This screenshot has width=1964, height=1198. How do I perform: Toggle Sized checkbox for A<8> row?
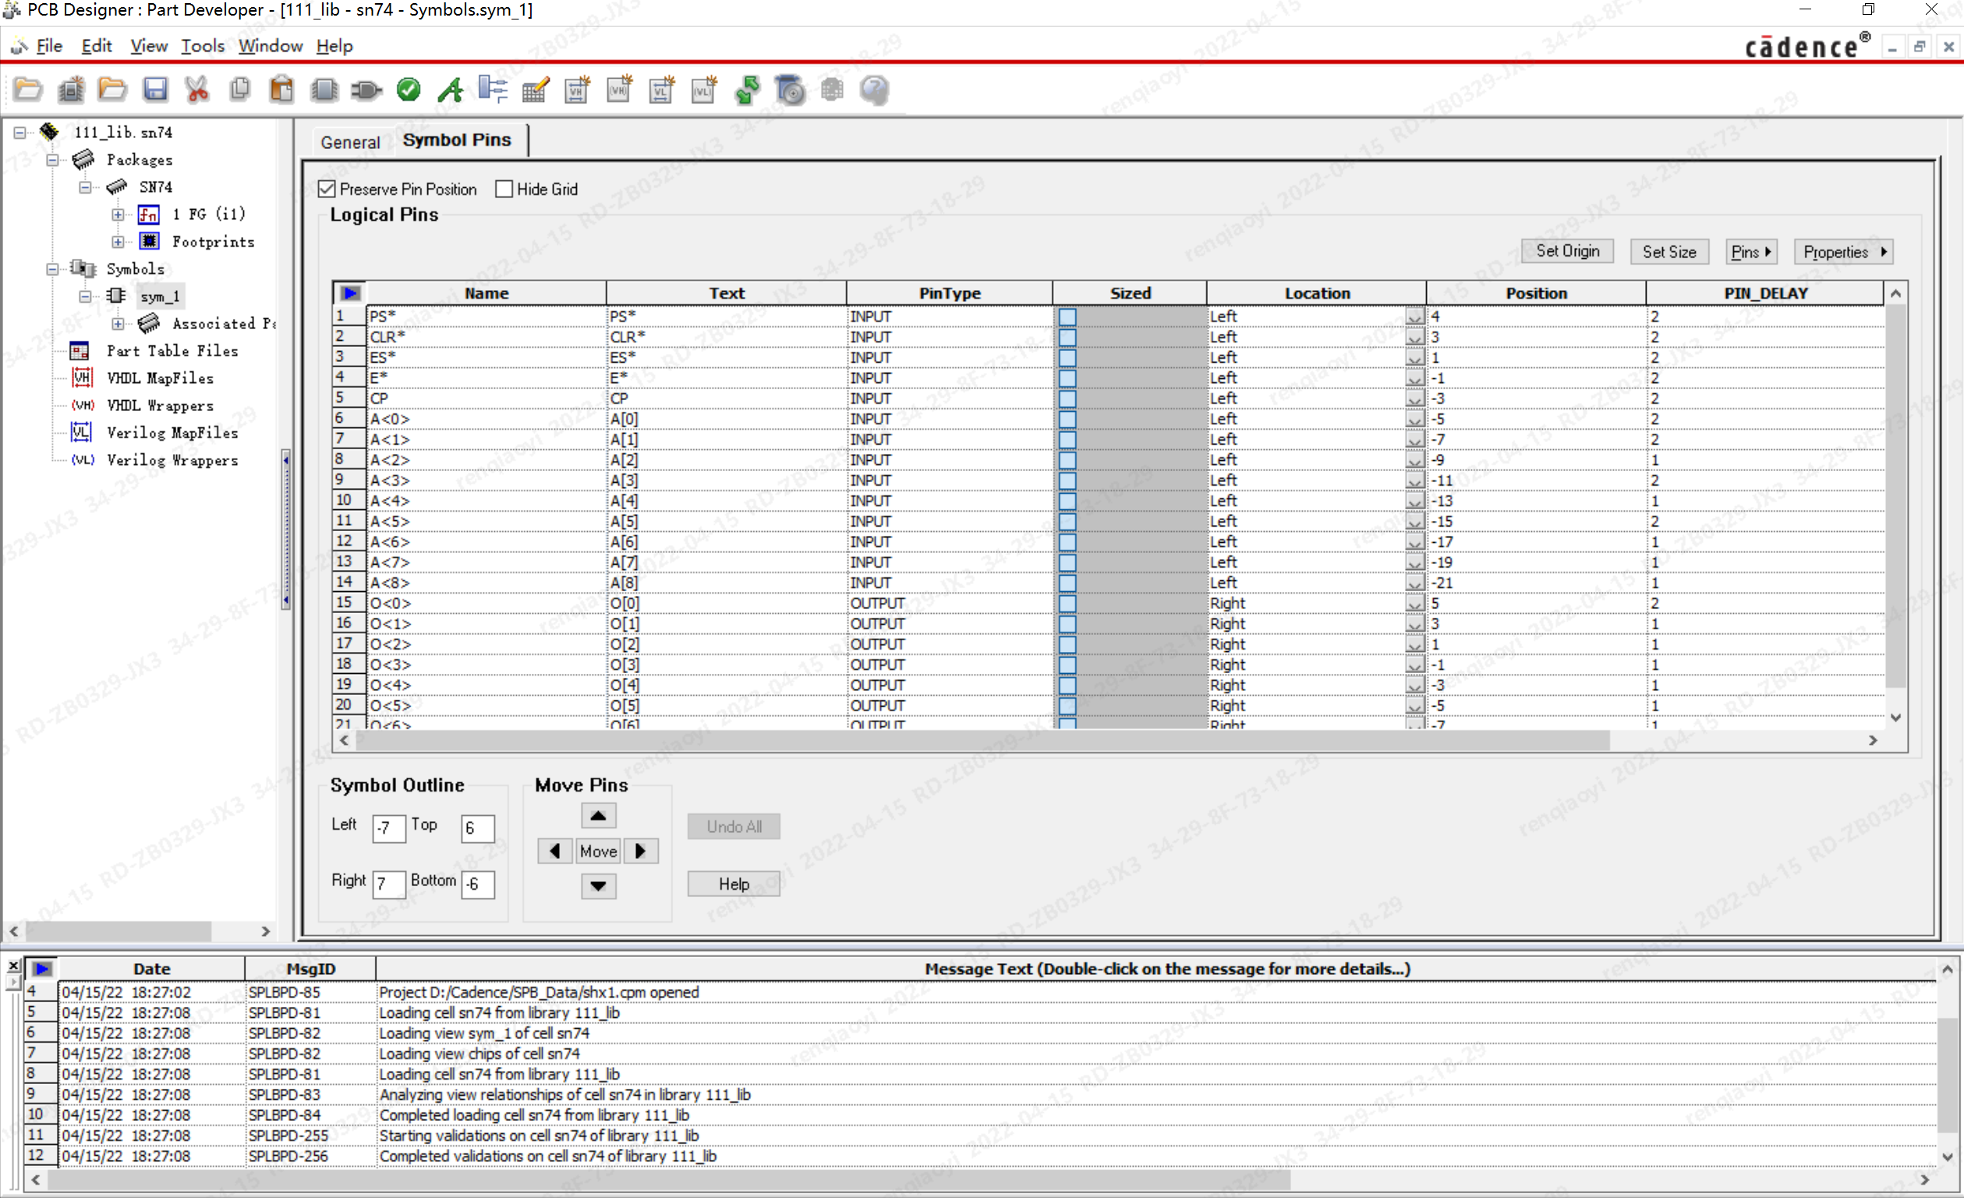(1067, 583)
